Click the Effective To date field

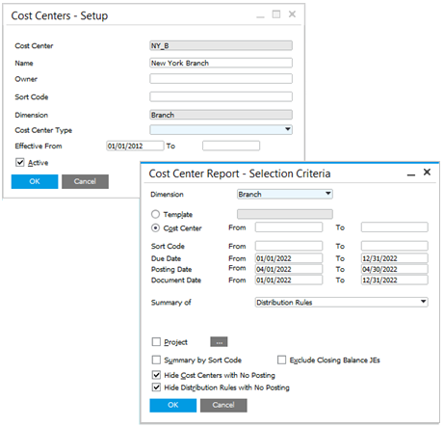(x=231, y=146)
